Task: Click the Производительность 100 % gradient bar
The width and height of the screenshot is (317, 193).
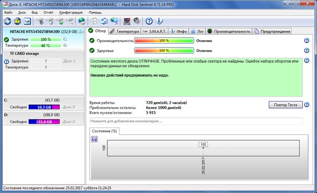Action: point(164,41)
